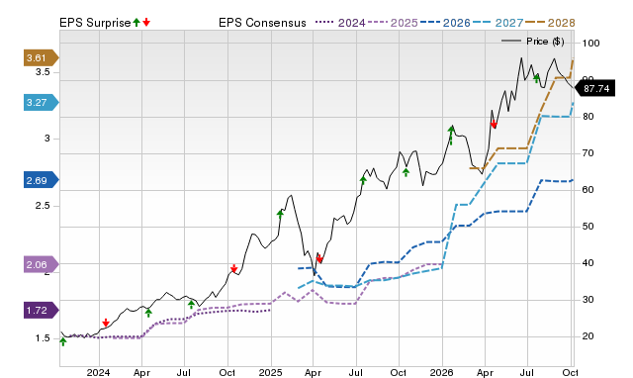633x378 pixels.
Task: Click the red surprise arrow near October 2024
Action: (x=233, y=268)
